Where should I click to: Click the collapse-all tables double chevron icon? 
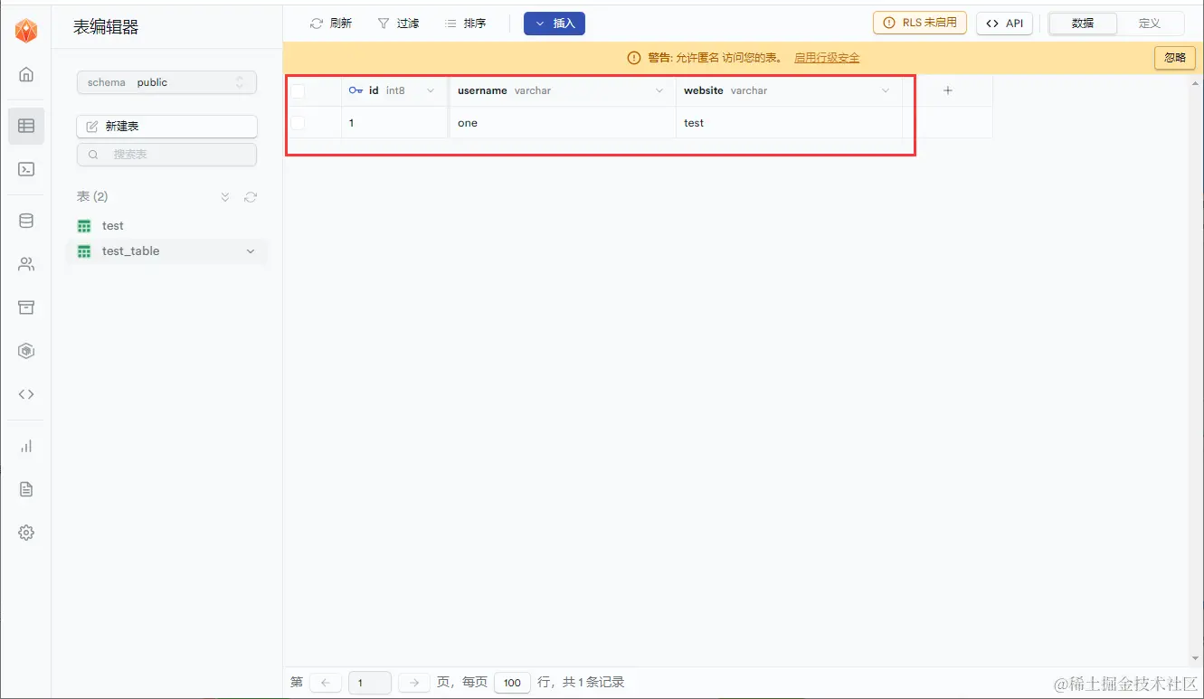point(225,197)
